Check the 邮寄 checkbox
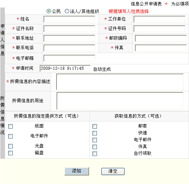 click(x=94, y=126)
